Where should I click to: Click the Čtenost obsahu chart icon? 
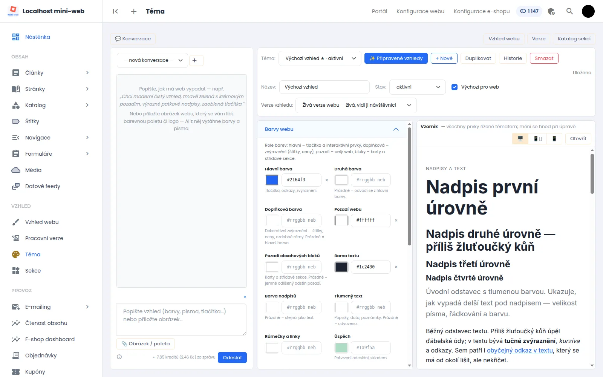[x=15, y=323]
